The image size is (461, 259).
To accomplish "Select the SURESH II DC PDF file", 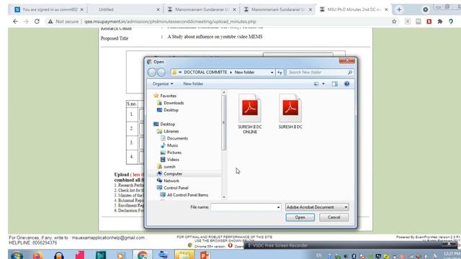I will 290,112.
